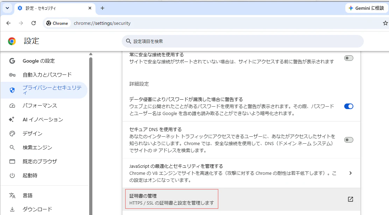Screen dimensions: 389x215
Task: Click the download icon for ダウンロード
Action: [x=12, y=209]
